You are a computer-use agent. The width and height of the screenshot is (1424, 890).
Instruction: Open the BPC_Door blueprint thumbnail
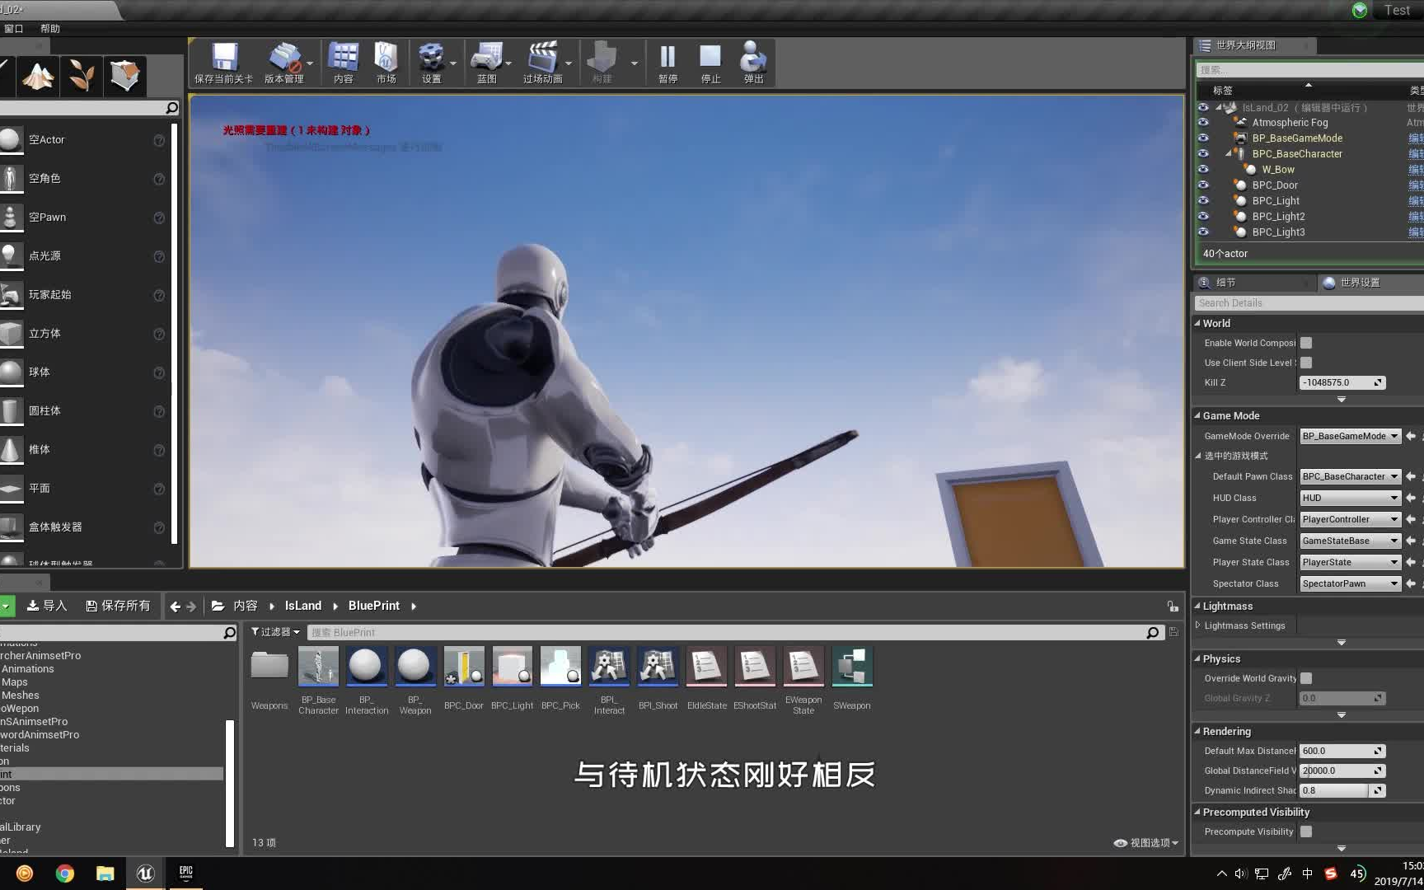pos(463,666)
